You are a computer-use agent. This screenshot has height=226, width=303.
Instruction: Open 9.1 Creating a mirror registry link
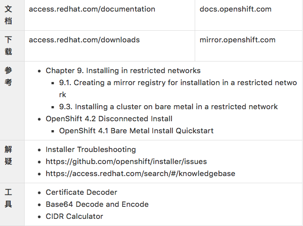coord(178,89)
